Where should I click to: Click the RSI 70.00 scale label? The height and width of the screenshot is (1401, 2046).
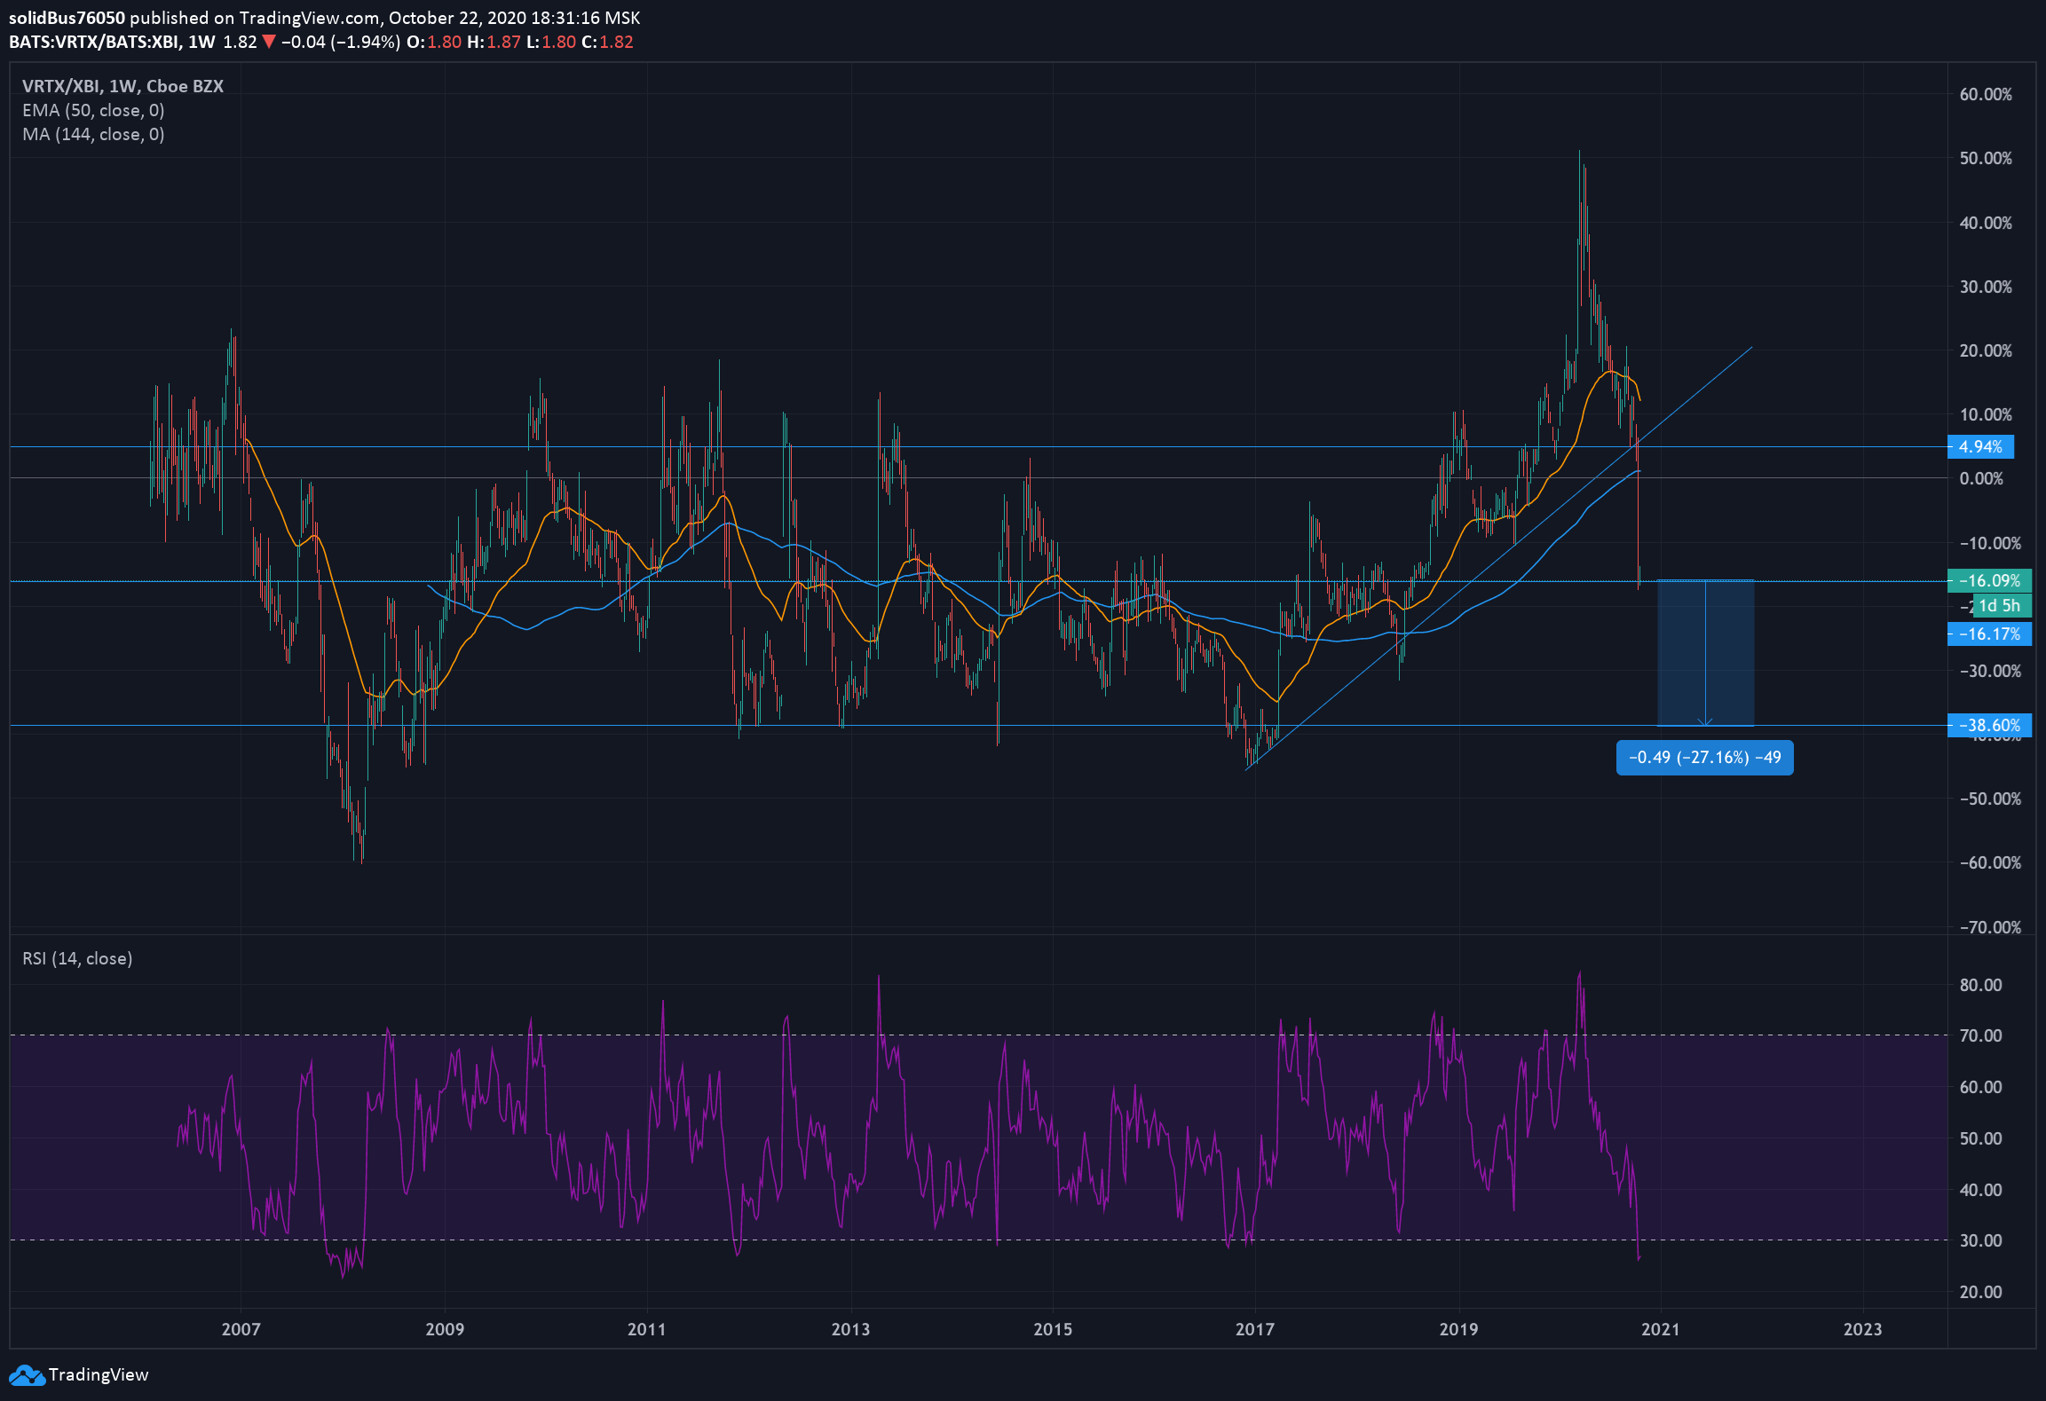tap(1980, 1035)
